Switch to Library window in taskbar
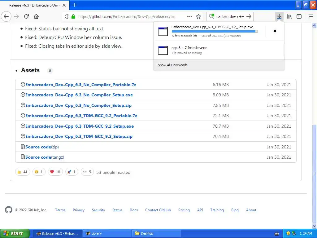317x238 pixels. point(107,233)
